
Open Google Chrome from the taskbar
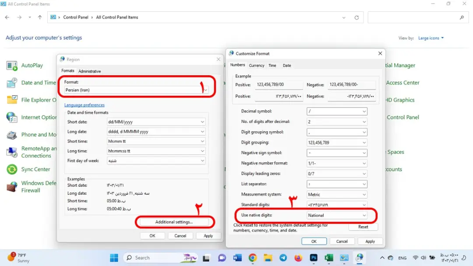[x=253, y=258]
